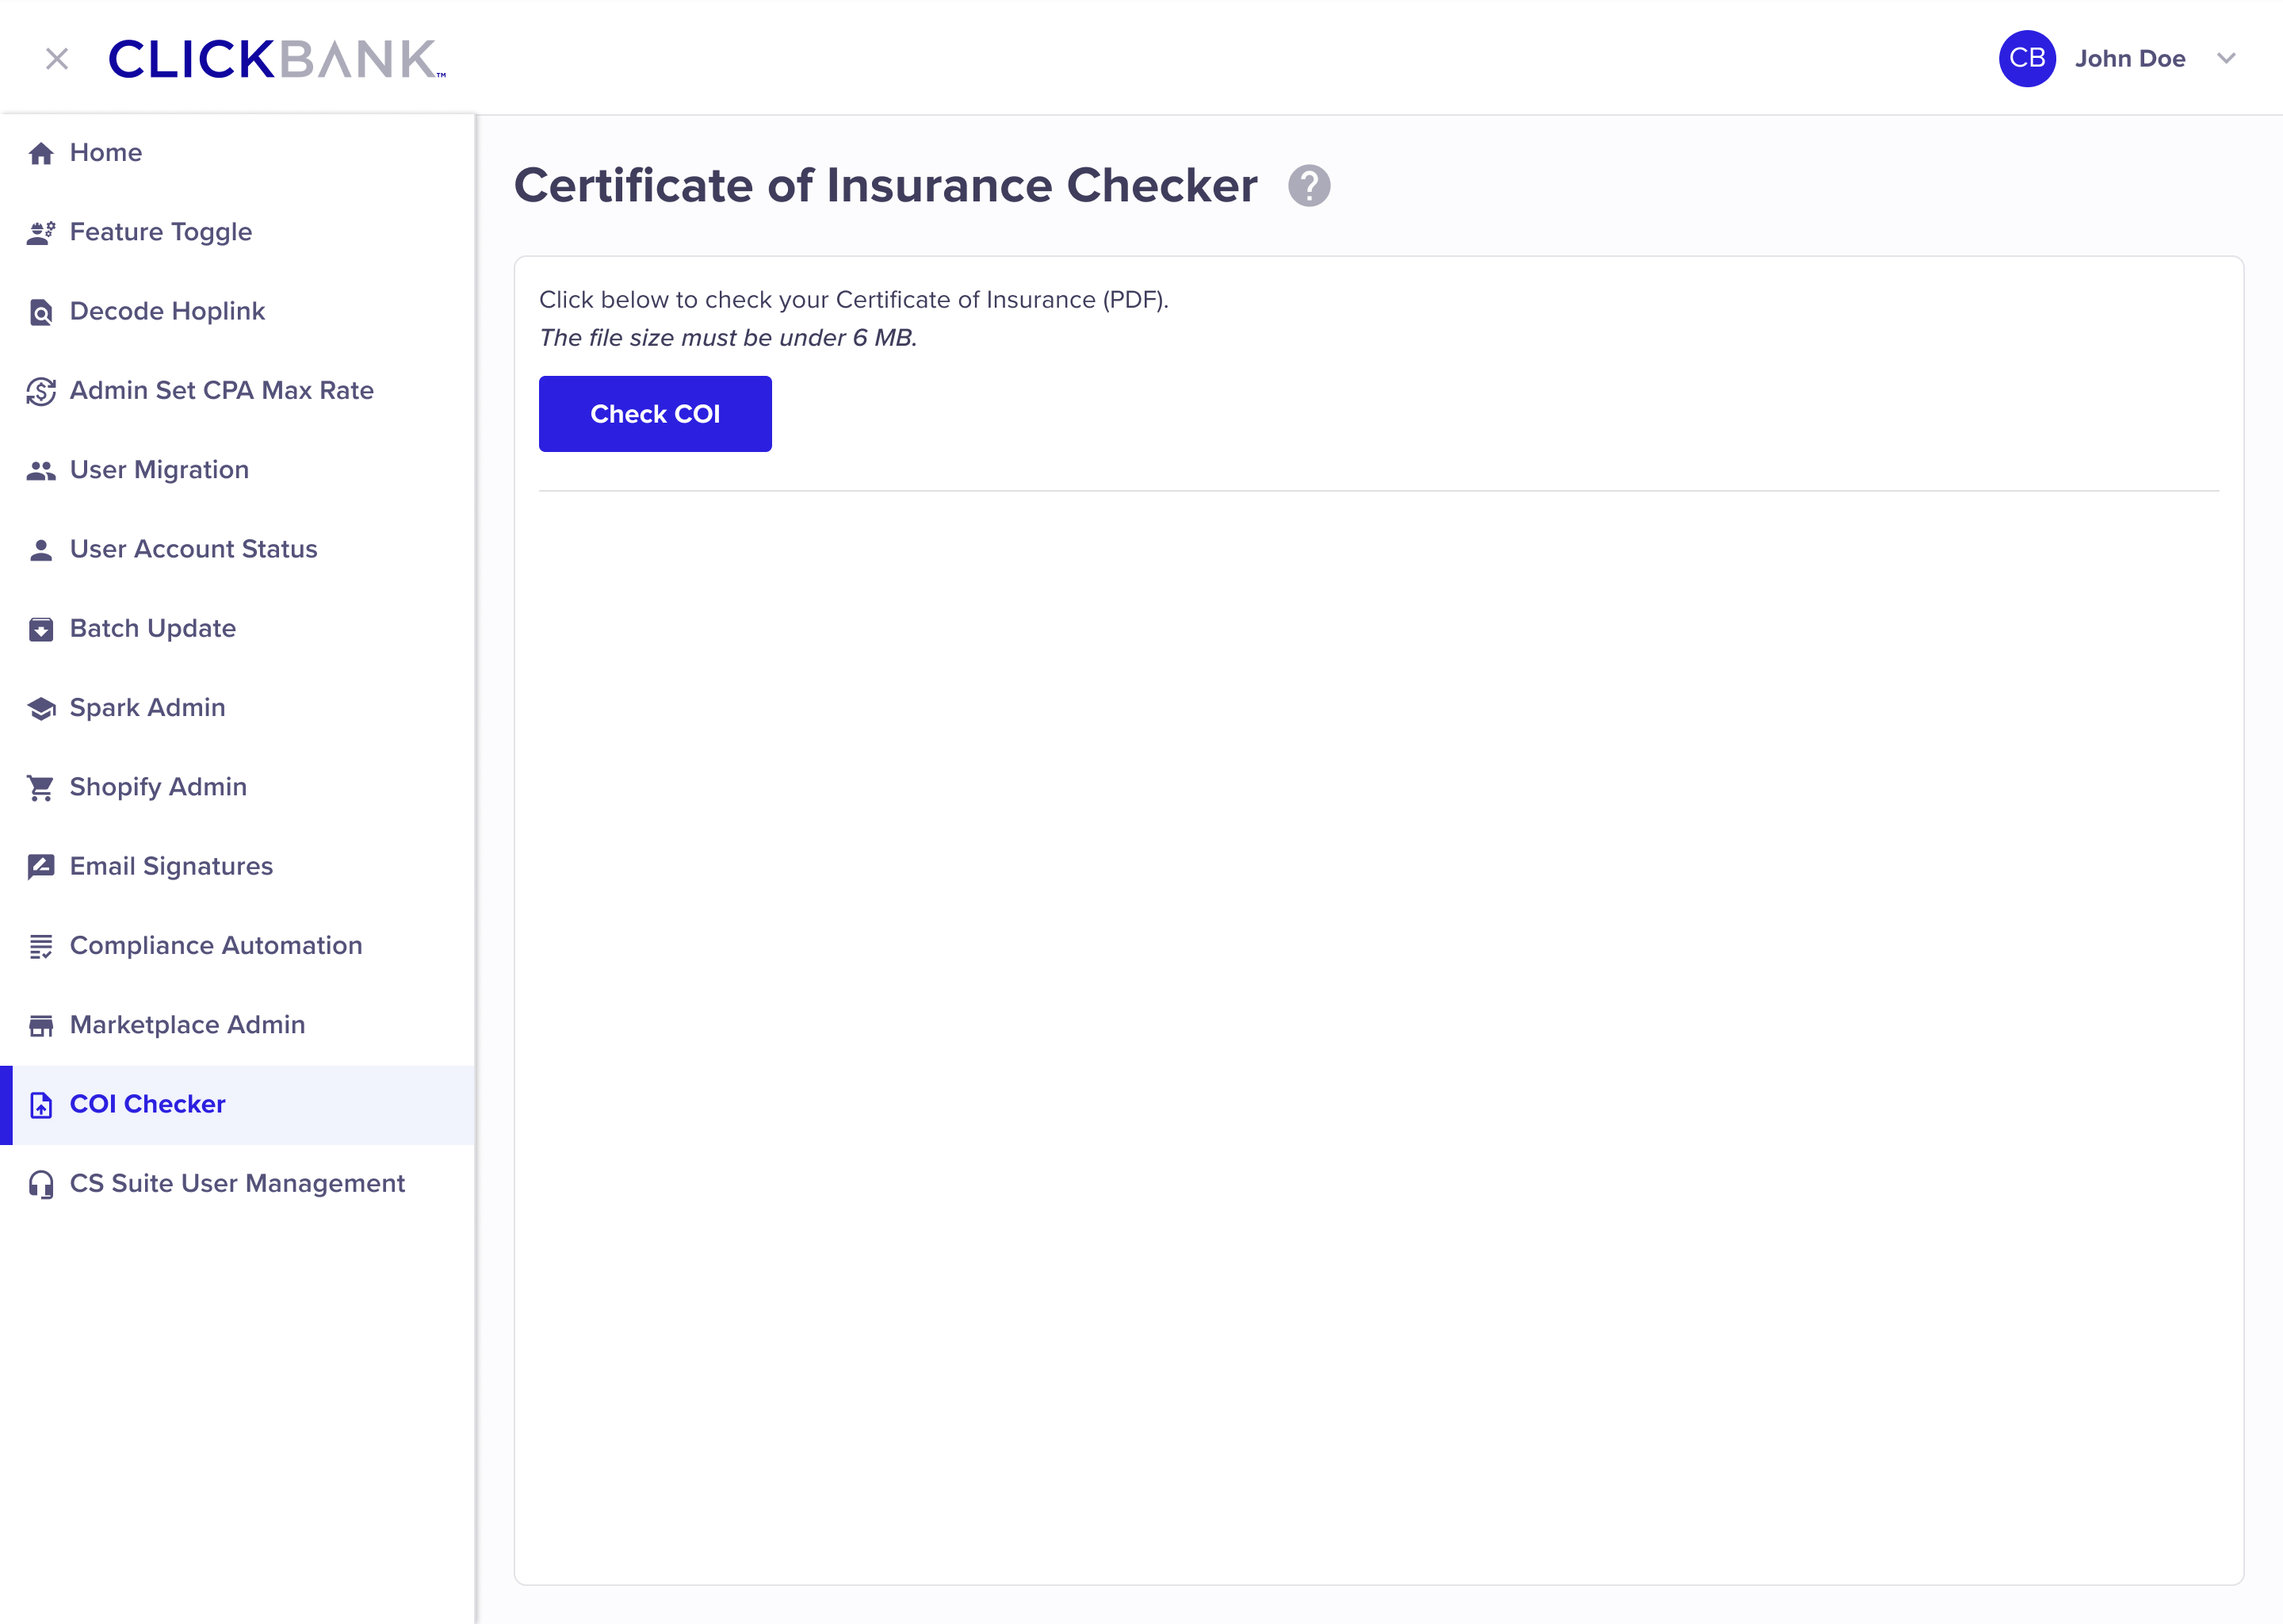Expand the John Doe account chevron

2225,58
